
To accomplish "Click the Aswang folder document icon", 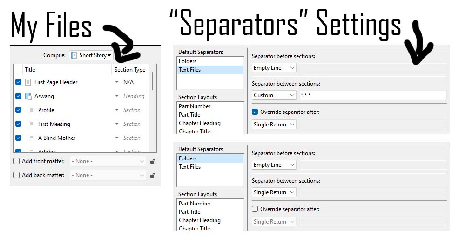I will click(x=28, y=96).
